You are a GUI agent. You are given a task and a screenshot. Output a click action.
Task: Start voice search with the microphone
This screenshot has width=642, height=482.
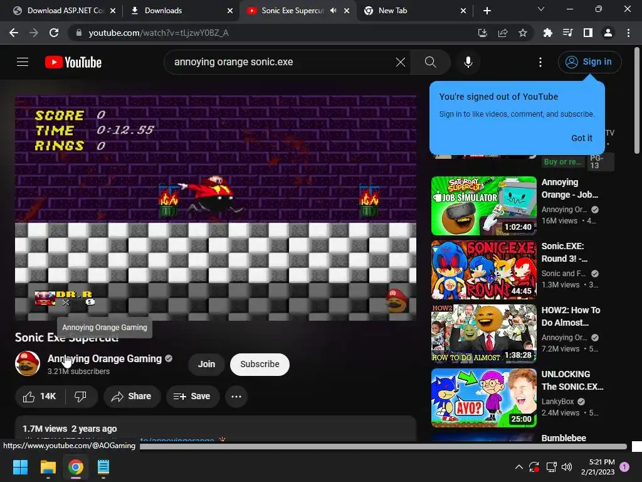tap(468, 62)
